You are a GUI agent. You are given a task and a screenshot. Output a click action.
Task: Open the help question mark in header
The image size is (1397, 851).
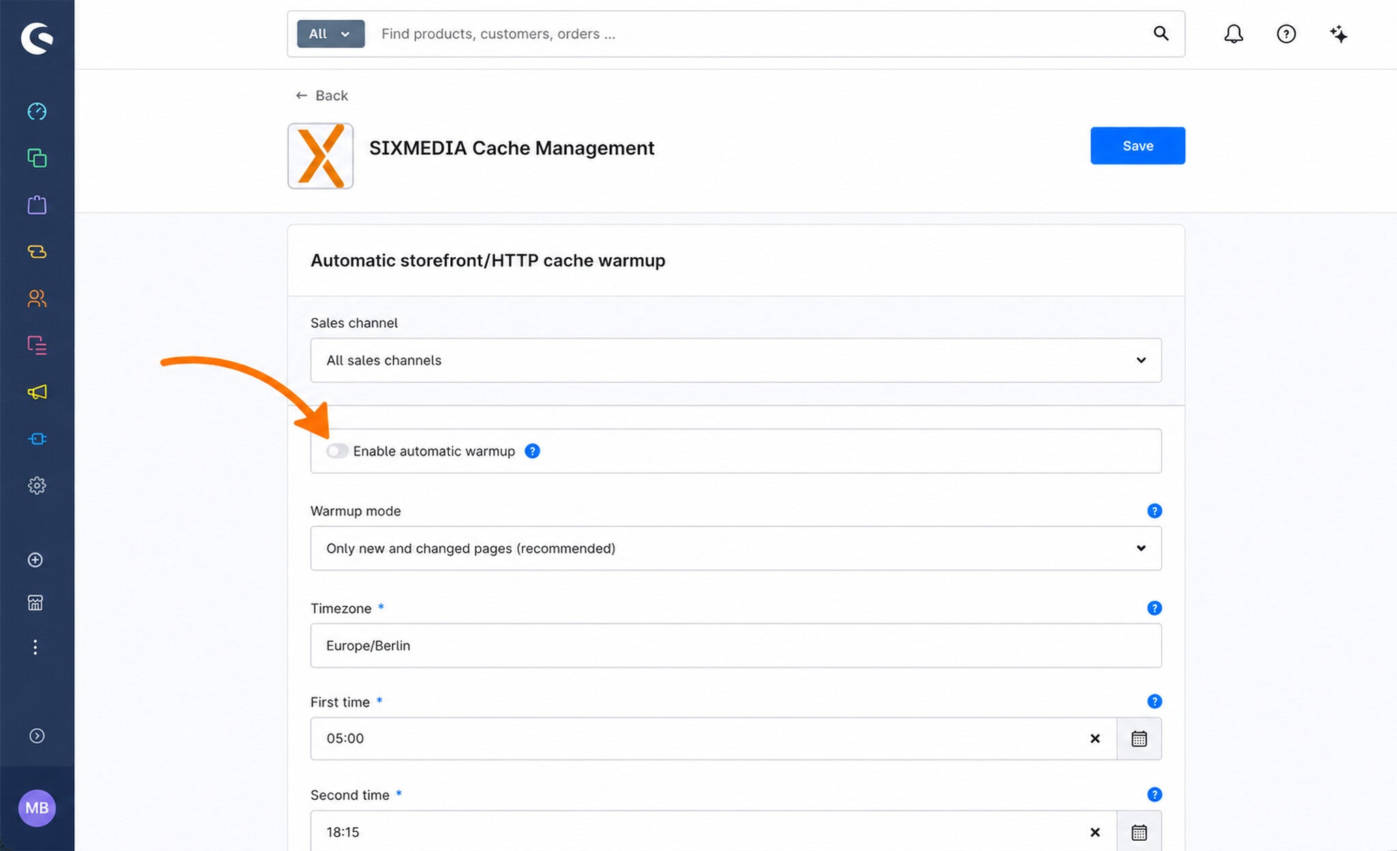click(1286, 34)
